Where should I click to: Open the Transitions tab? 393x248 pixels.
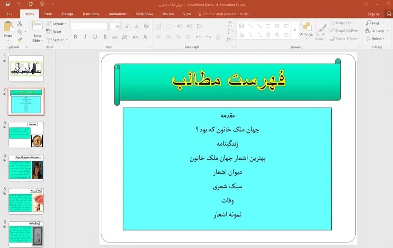click(x=91, y=14)
